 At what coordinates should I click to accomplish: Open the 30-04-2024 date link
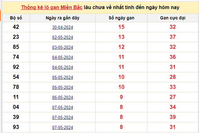coord(62,28)
